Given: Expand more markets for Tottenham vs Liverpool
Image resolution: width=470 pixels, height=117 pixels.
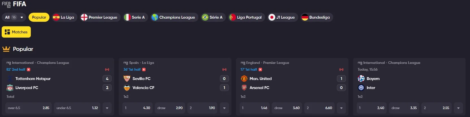Looking at the screenshot, I should point(107,108).
